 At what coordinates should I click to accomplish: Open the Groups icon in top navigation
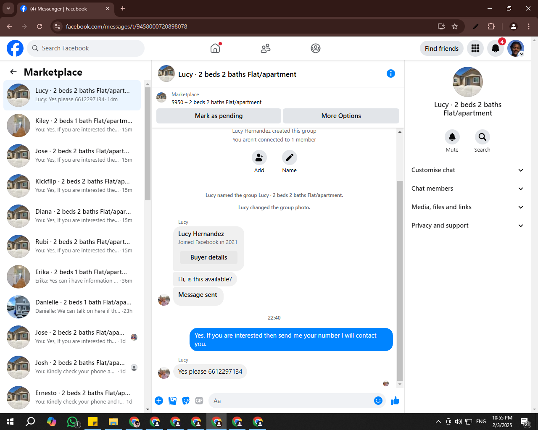click(x=316, y=48)
